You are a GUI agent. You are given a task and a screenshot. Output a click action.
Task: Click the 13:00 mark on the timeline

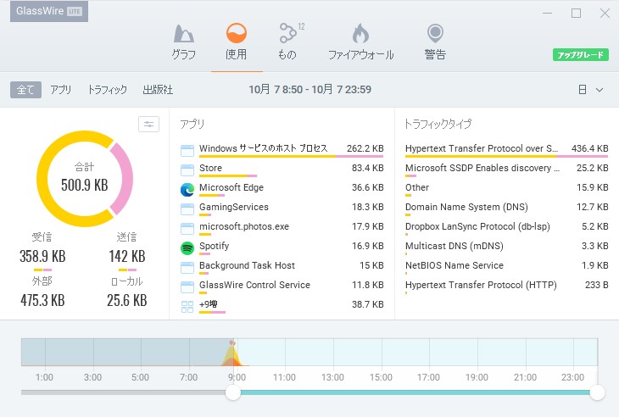tap(332, 377)
